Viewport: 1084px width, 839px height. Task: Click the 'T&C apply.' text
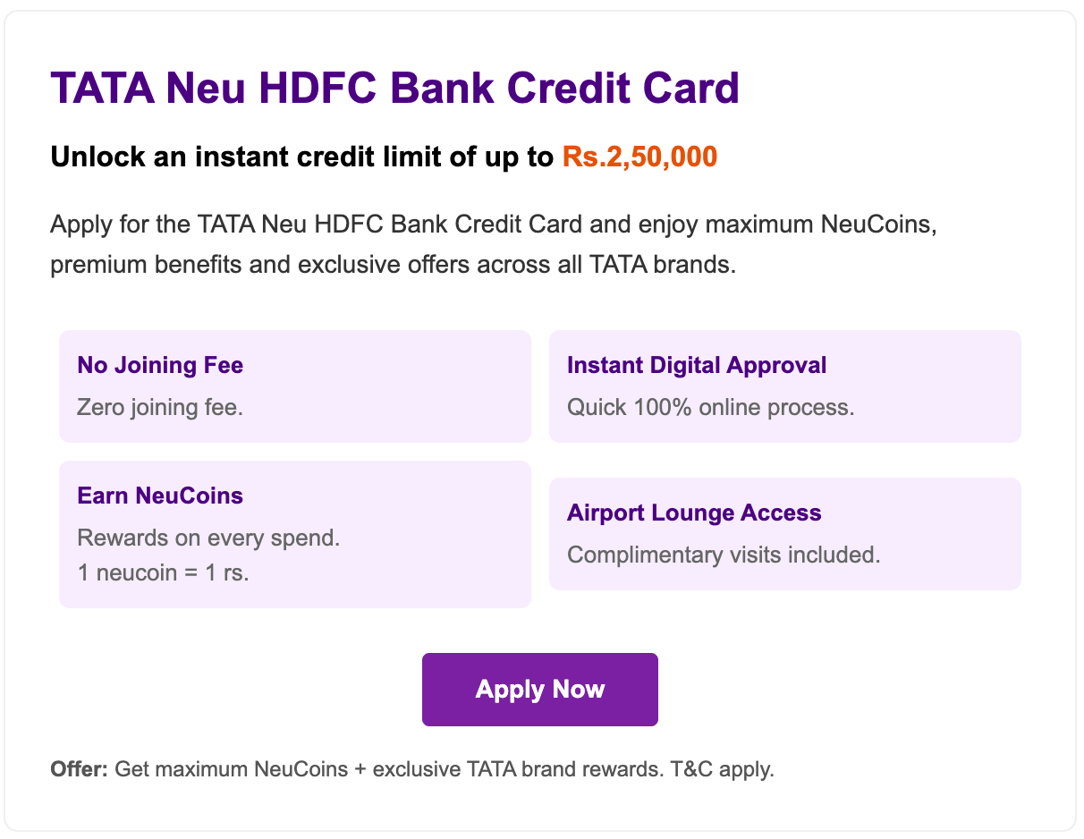tap(722, 769)
